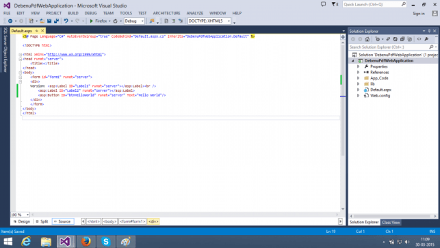Click the Sign in link
The height and width of the screenshot is (248, 440).
tap(419, 14)
